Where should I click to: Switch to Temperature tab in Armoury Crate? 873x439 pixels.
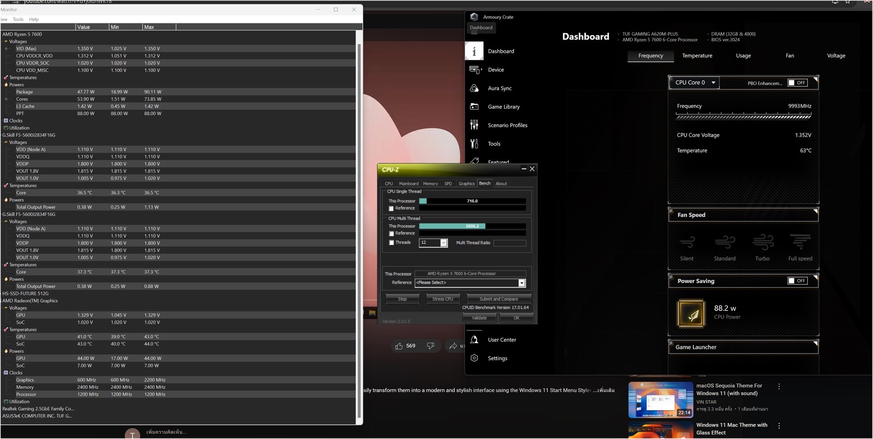[697, 56]
